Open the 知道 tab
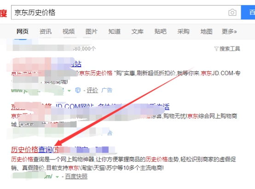 [115, 31]
